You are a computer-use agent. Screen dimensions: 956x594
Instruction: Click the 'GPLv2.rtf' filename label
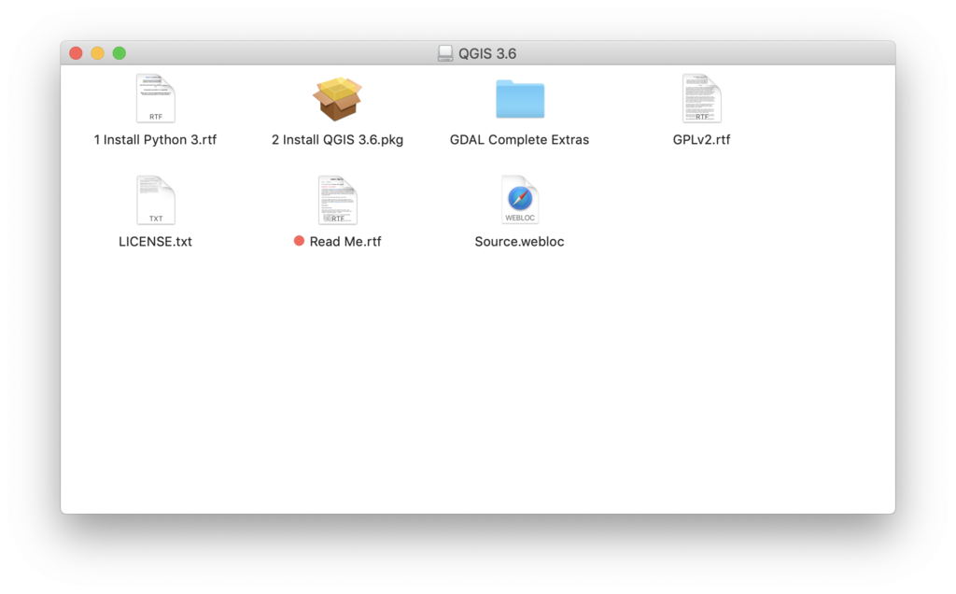(x=701, y=140)
